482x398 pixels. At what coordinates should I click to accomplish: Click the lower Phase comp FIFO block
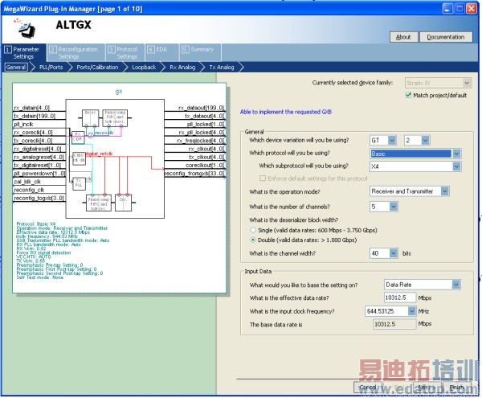coord(99,203)
